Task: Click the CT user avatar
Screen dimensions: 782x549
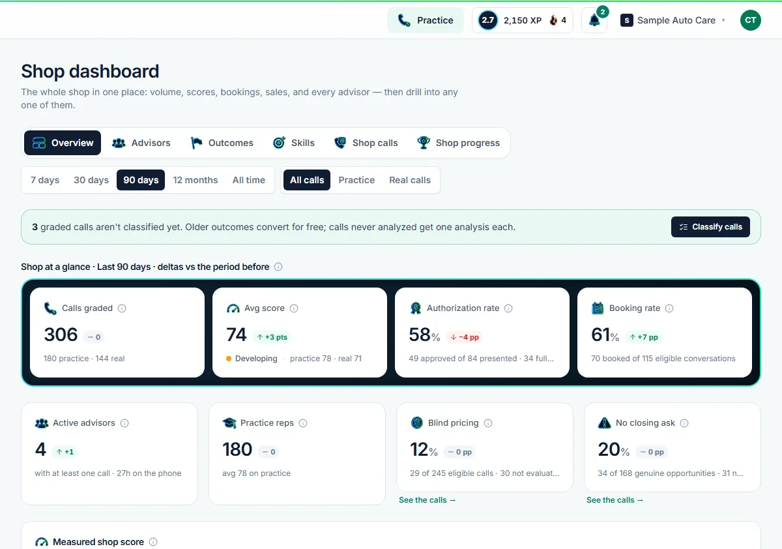Action: pos(751,20)
